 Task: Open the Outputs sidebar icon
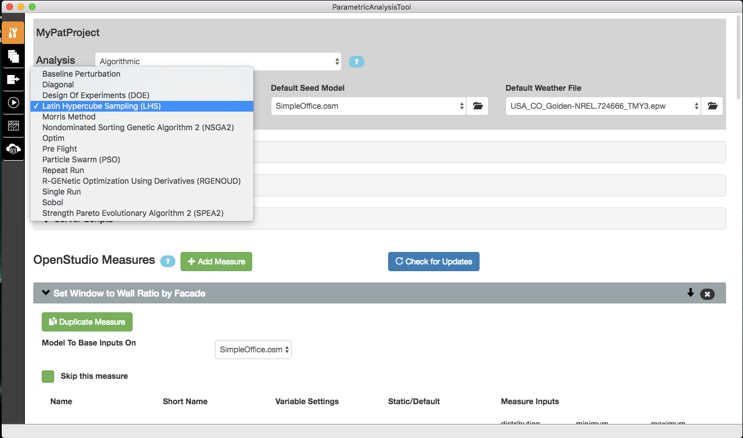13,79
